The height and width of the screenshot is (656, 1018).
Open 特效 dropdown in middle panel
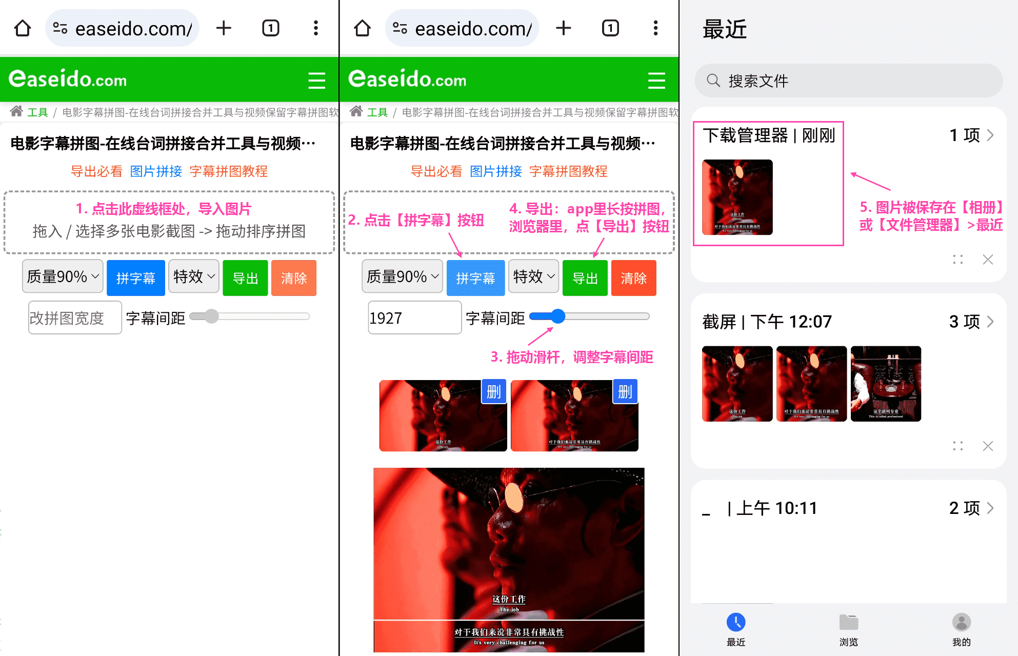point(533,277)
